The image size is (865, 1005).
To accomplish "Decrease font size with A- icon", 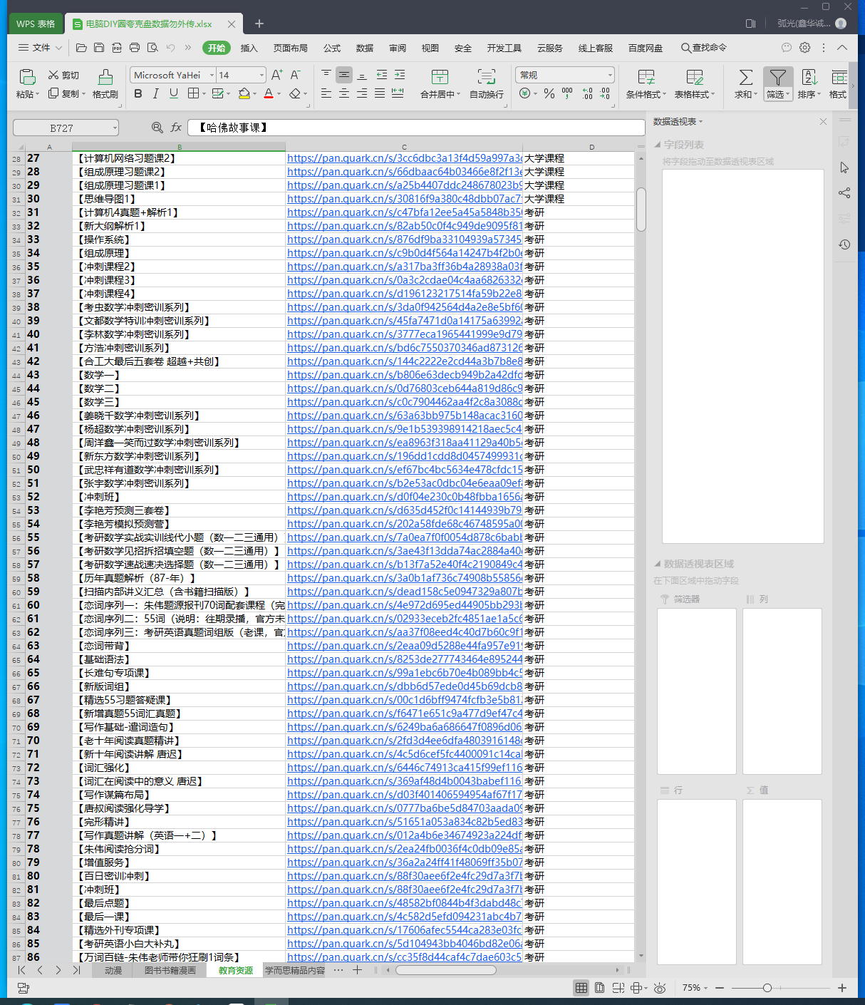I will [295, 75].
